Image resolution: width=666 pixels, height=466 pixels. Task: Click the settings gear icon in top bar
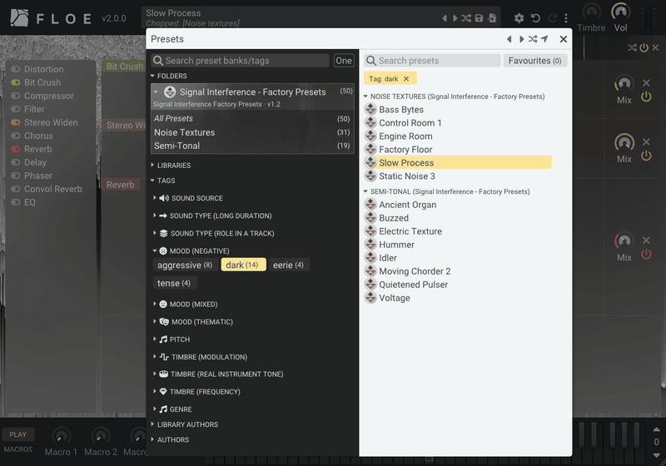(x=519, y=18)
